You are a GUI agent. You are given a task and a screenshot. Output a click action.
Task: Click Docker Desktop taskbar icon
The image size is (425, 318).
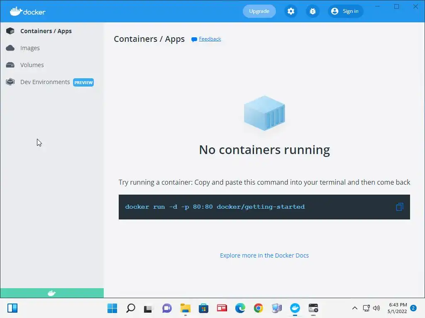click(295, 308)
